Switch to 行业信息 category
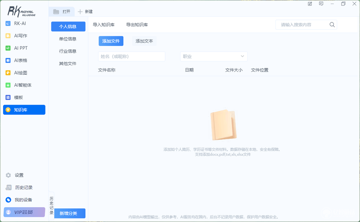Image resolution: width=360 pixels, height=222 pixels. pyautogui.click(x=68, y=51)
